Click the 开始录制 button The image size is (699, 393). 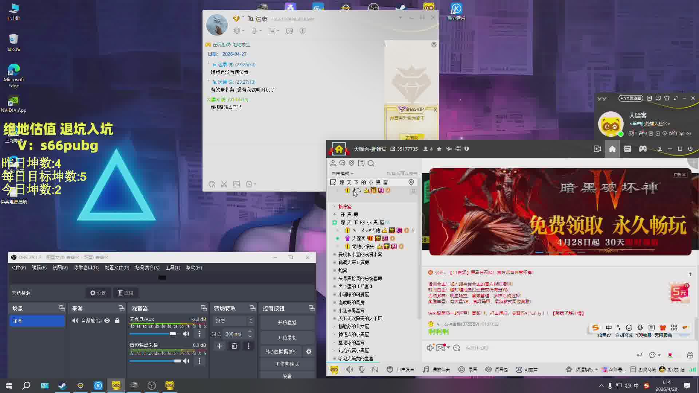(287, 338)
